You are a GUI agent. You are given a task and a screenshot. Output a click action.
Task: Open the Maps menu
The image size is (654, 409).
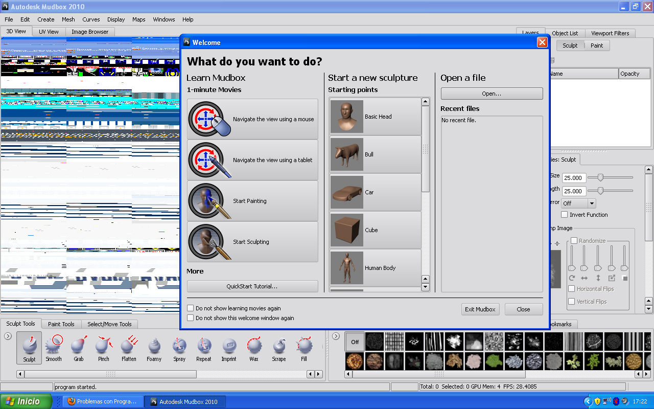139,19
